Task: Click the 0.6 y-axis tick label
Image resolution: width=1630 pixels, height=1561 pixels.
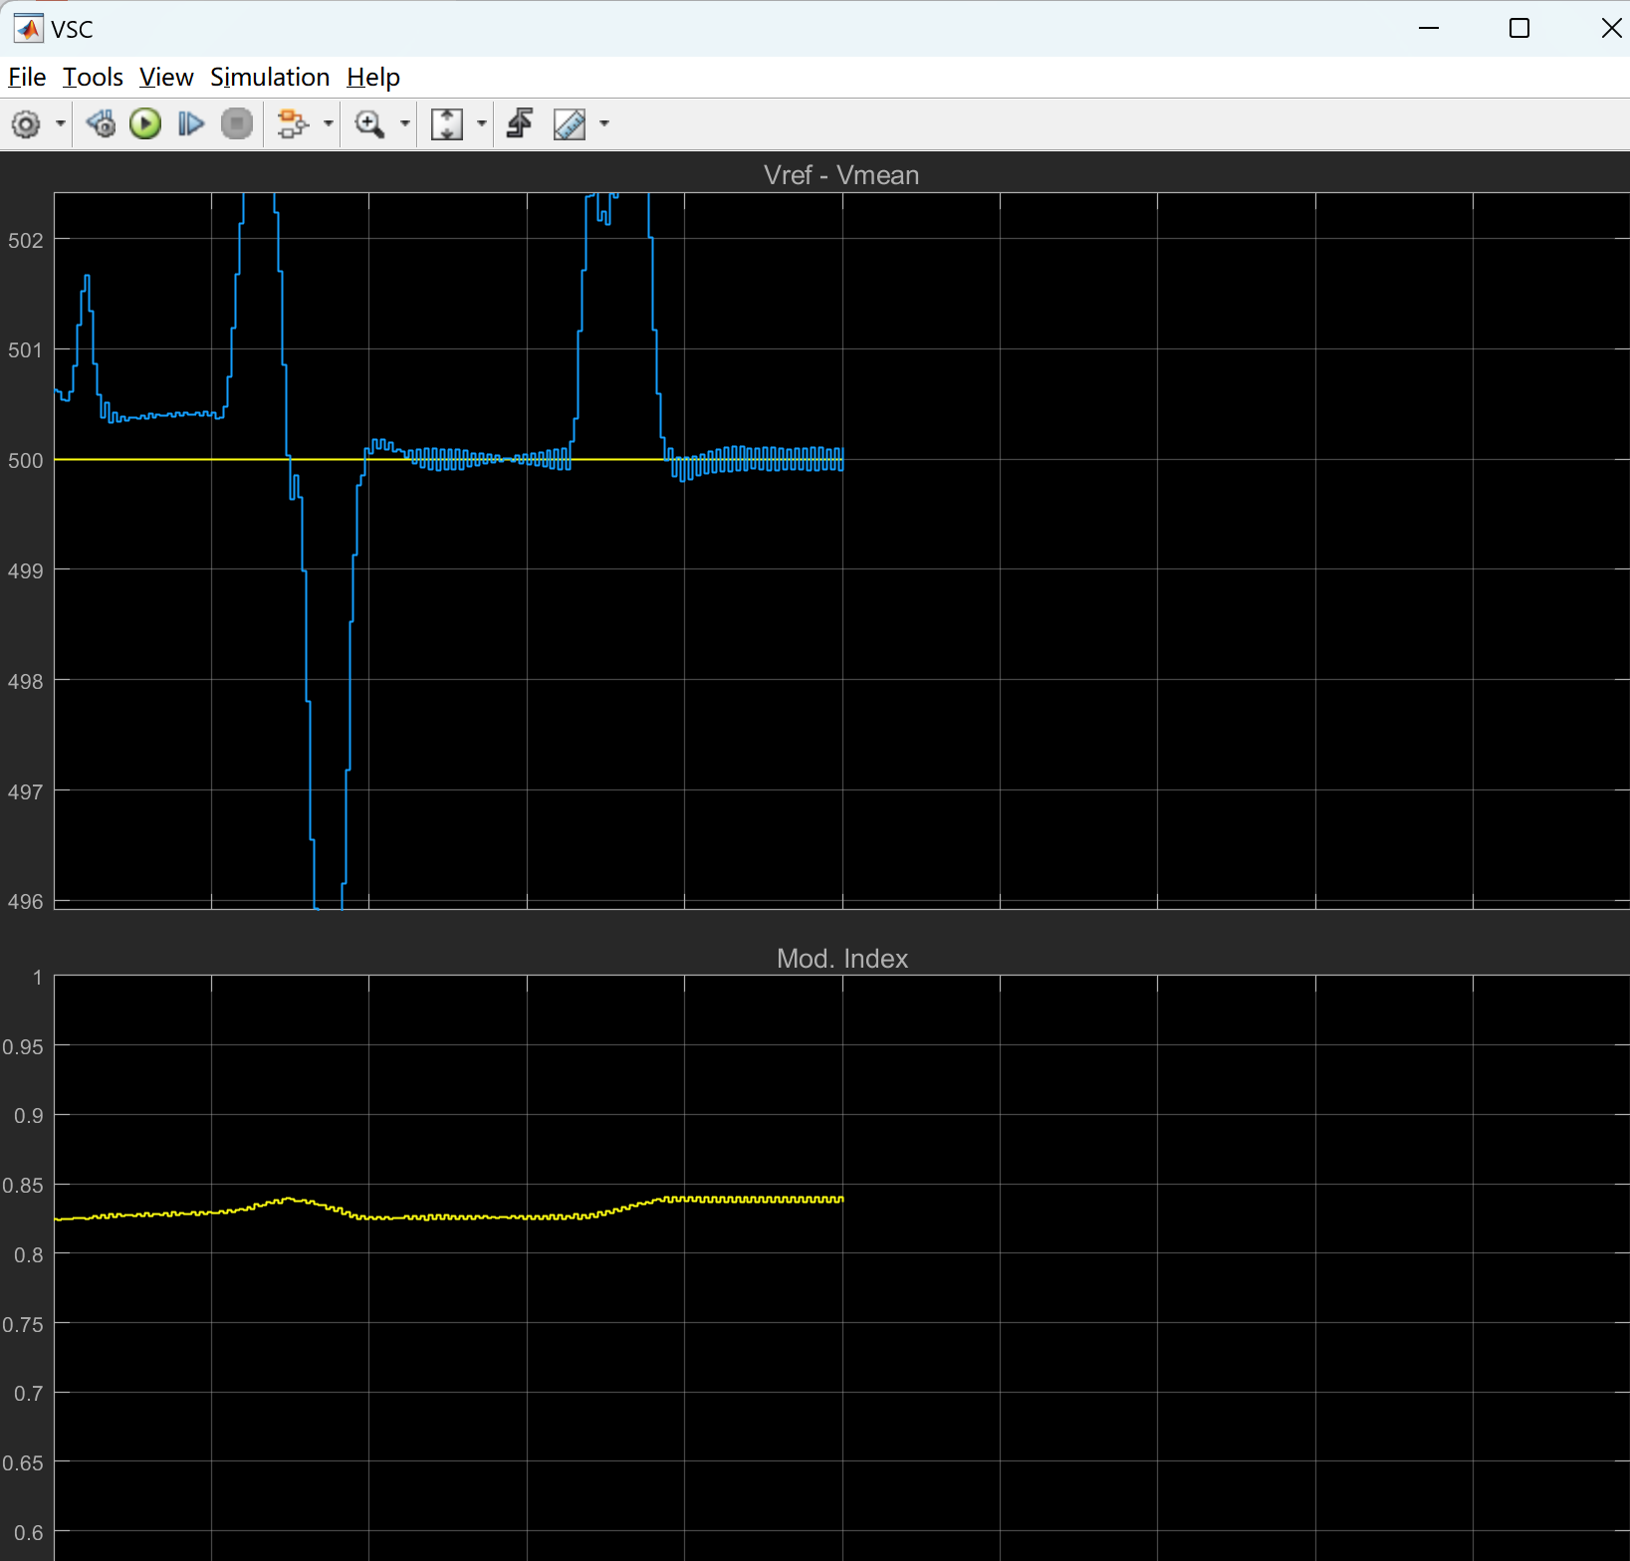Action: point(29,1533)
